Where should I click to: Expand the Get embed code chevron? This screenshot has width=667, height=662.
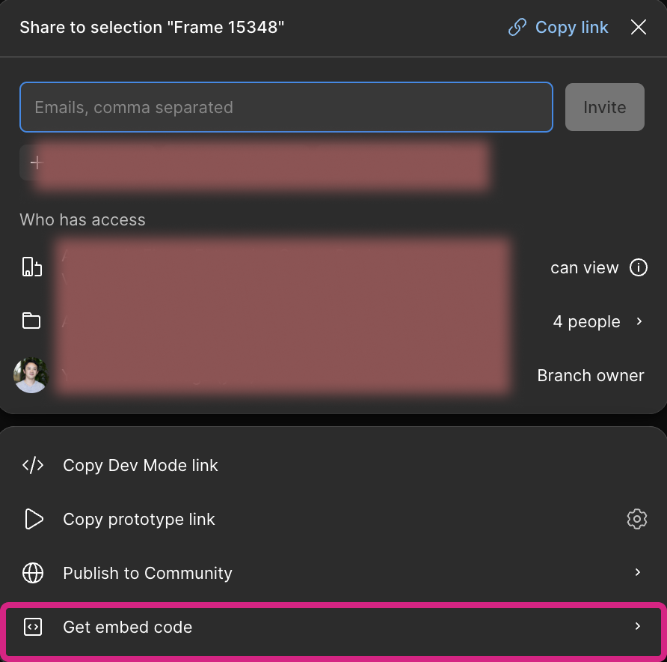tap(637, 626)
